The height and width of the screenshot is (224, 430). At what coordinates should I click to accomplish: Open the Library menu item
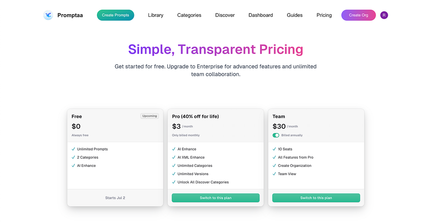click(155, 15)
